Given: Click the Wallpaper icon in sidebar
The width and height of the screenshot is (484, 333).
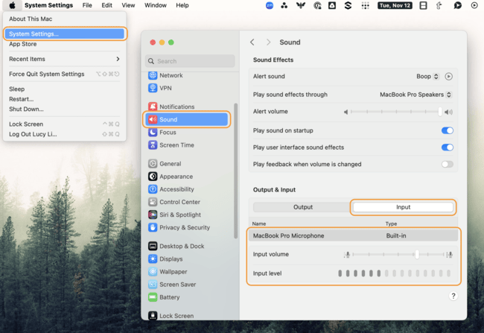Looking at the screenshot, I should pos(153,271).
